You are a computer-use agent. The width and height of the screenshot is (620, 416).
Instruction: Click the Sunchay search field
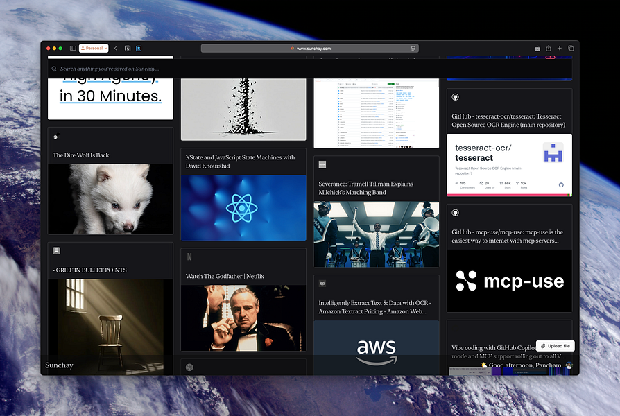point(309,69)
